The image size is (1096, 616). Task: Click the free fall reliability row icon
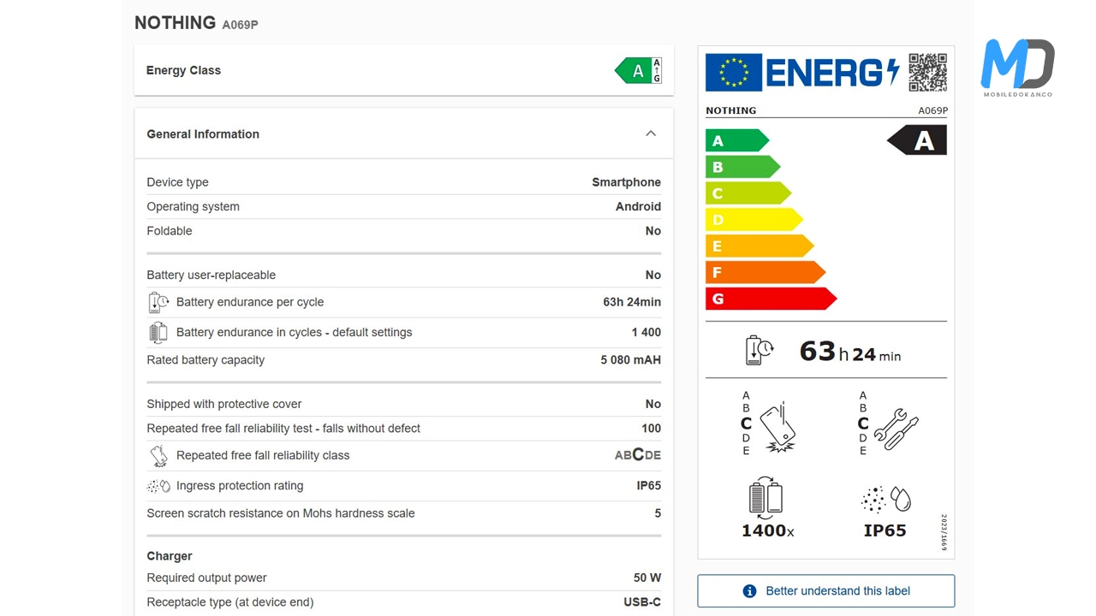[158, 455]
